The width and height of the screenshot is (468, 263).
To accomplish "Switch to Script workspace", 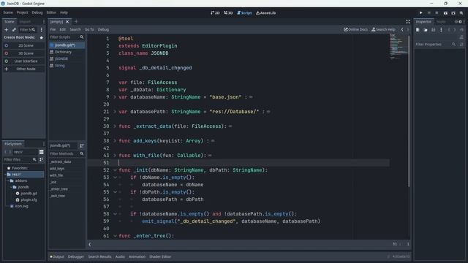I will coord(244,13).
